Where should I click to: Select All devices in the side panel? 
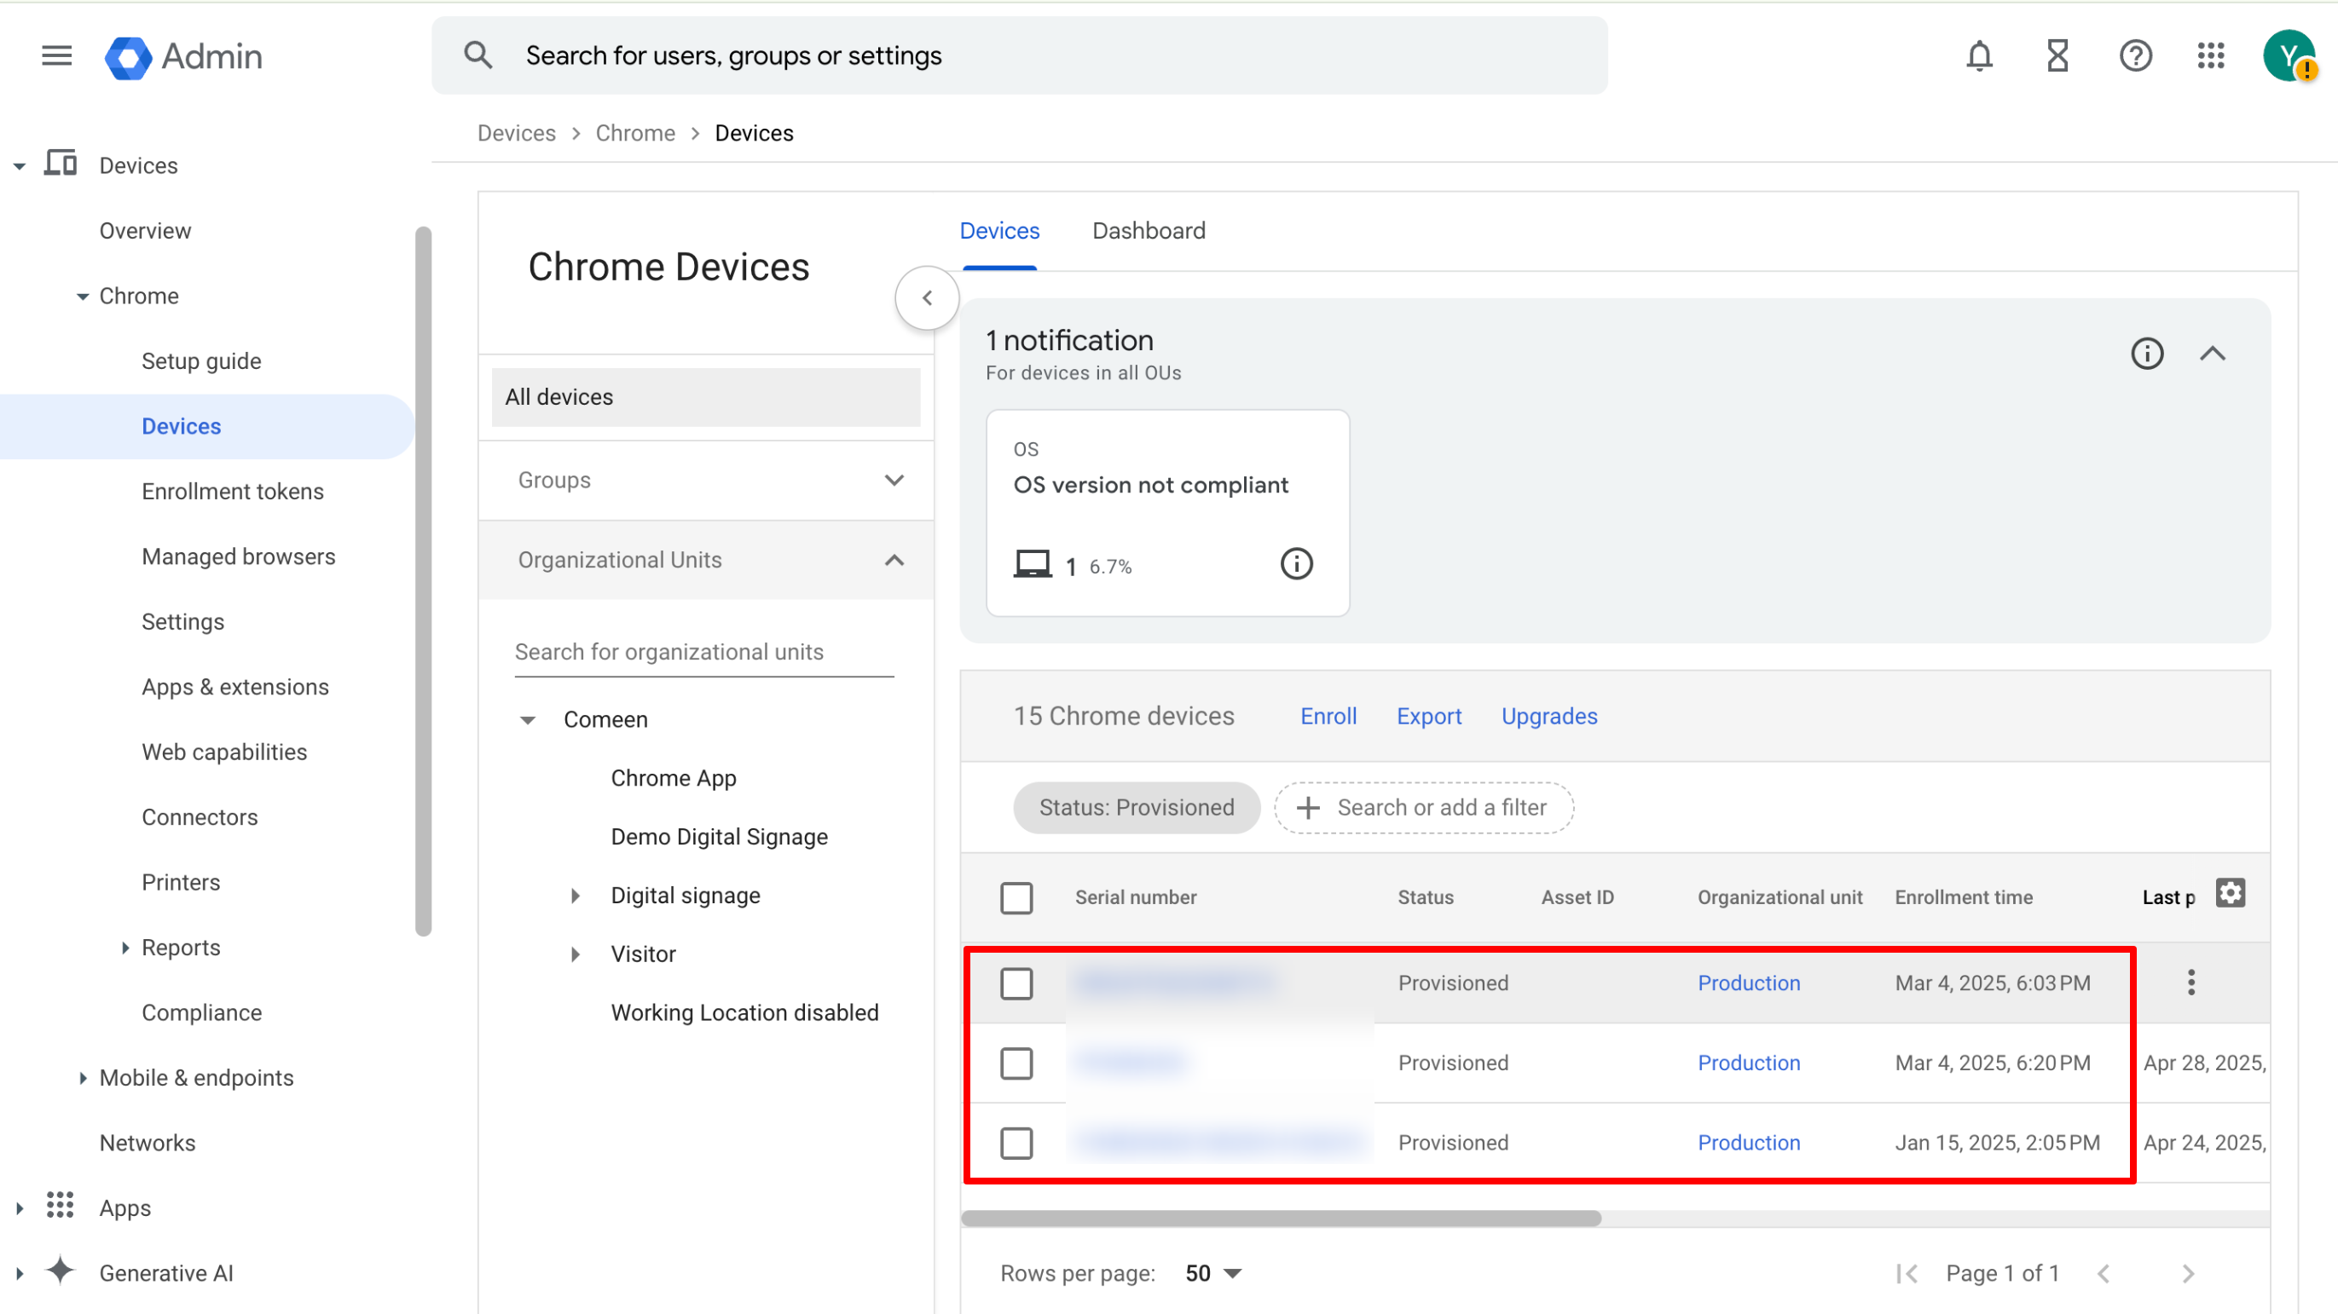pos(706,397)
